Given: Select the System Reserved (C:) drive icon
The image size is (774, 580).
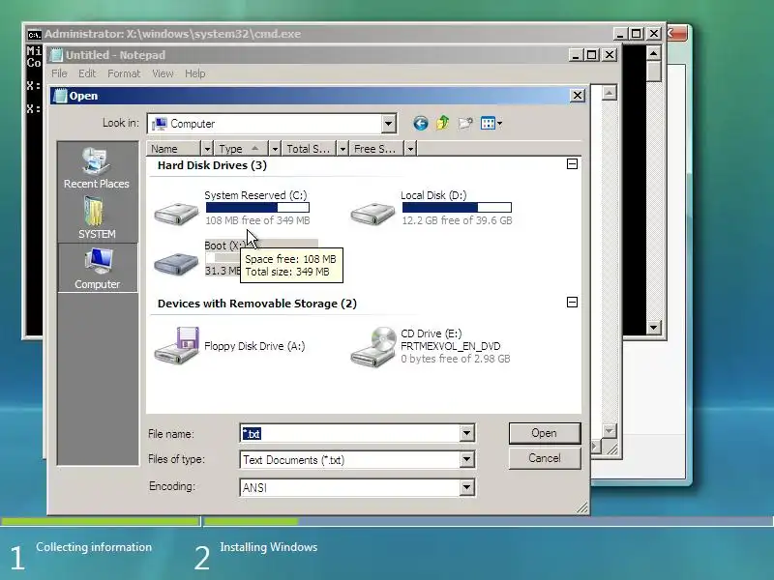Looking at the screenshot, I should pyautogui.click(x=176, y=214).
